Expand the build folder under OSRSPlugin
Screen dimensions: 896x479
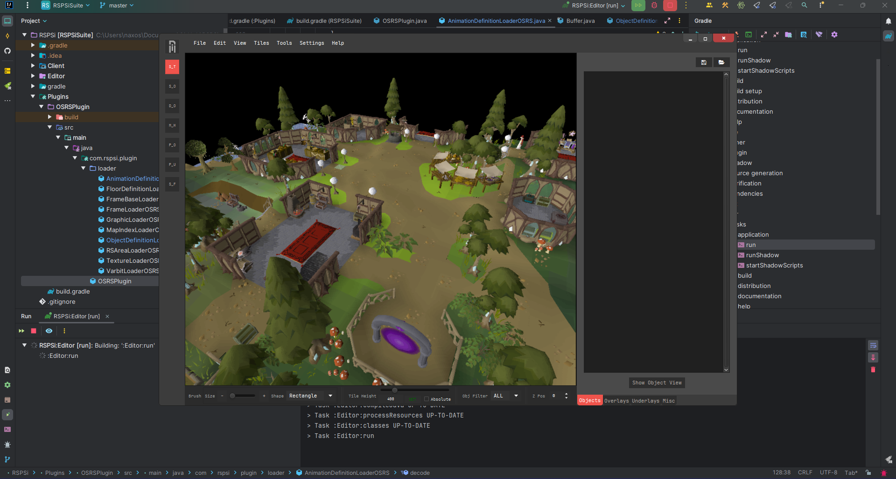[x=50, y=117]
